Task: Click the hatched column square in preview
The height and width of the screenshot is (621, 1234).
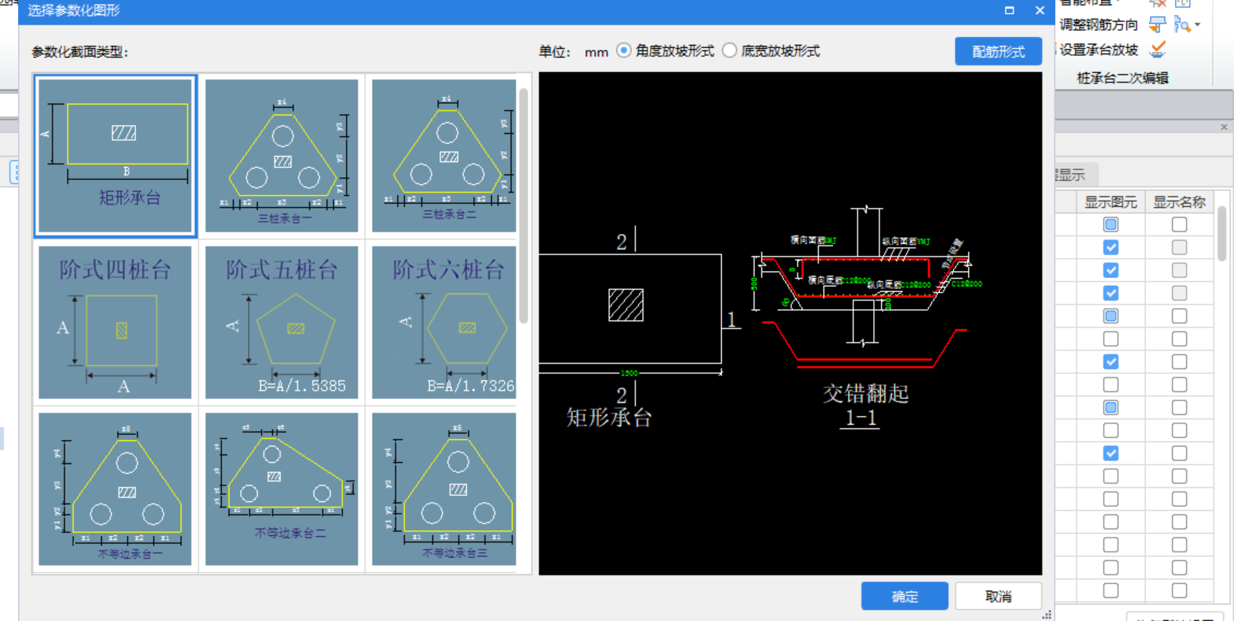Action: point(625,305)
